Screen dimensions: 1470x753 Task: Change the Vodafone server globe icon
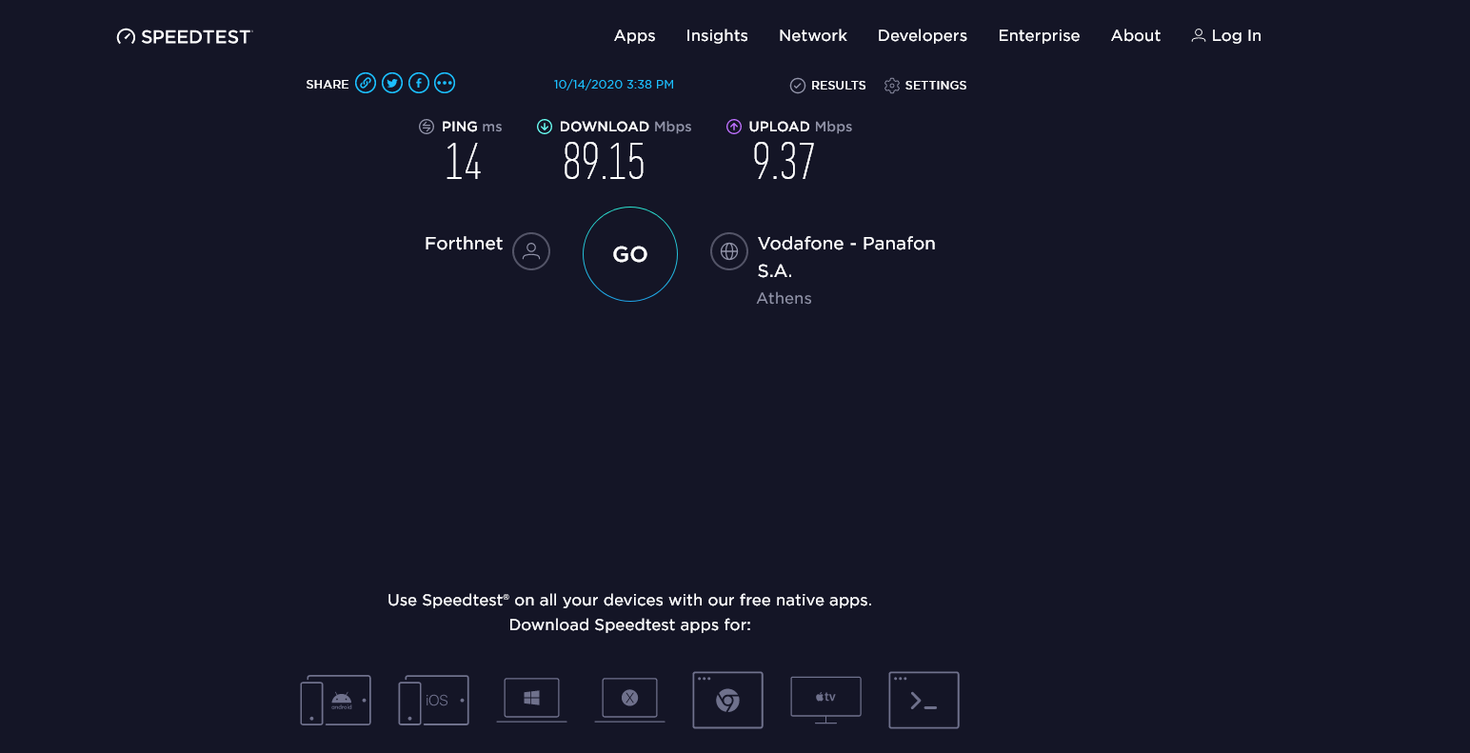click(x=729, y=251)
